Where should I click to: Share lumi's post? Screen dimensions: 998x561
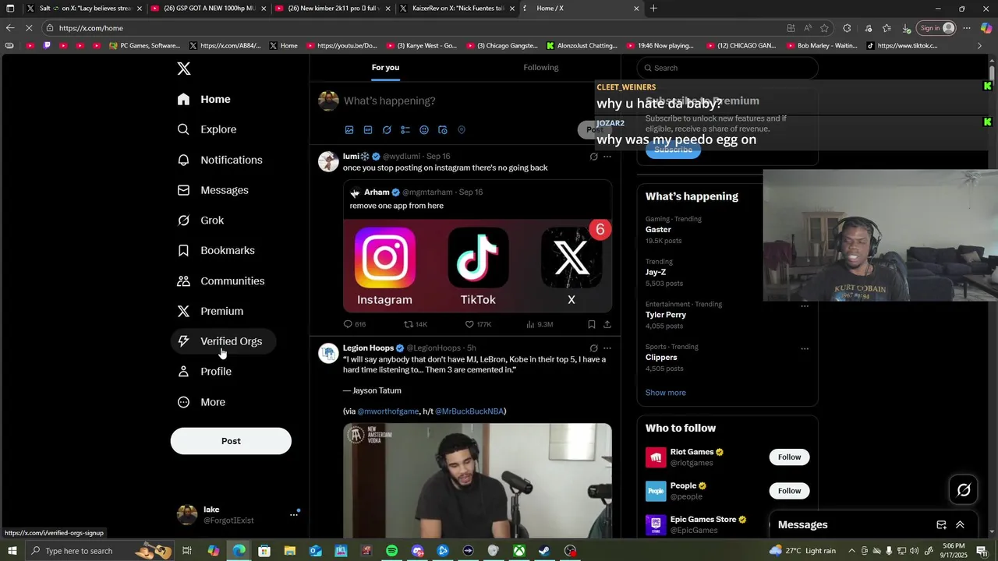pyautogui.click(x=607, y=324)
